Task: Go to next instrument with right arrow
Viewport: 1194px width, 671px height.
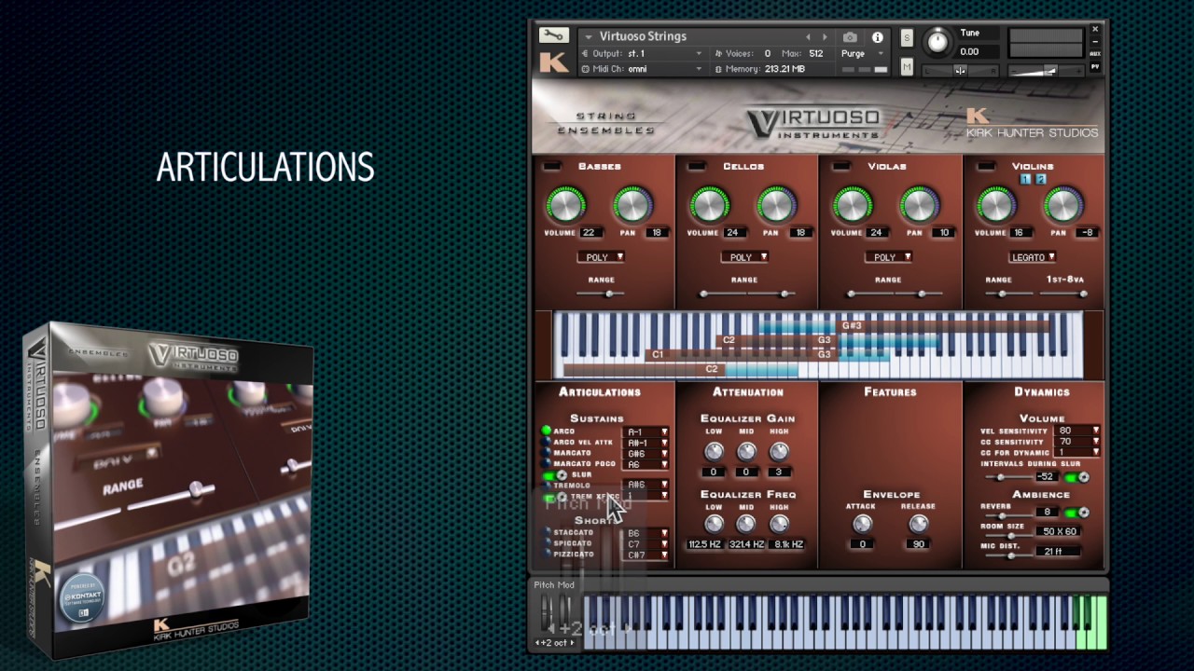Action: 826,37
